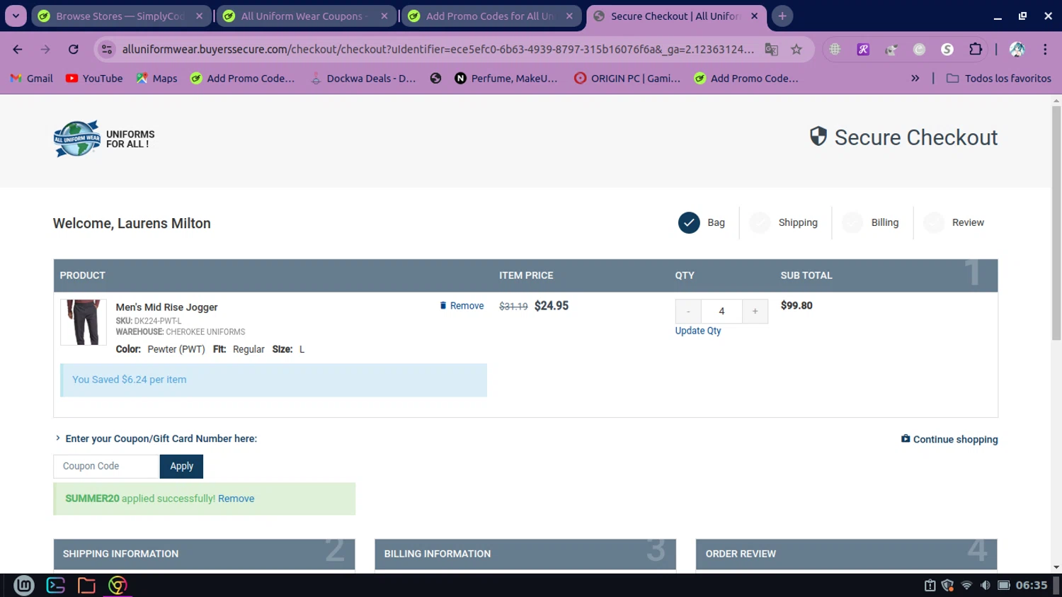Go back to the previous page

tap(18, 49)
